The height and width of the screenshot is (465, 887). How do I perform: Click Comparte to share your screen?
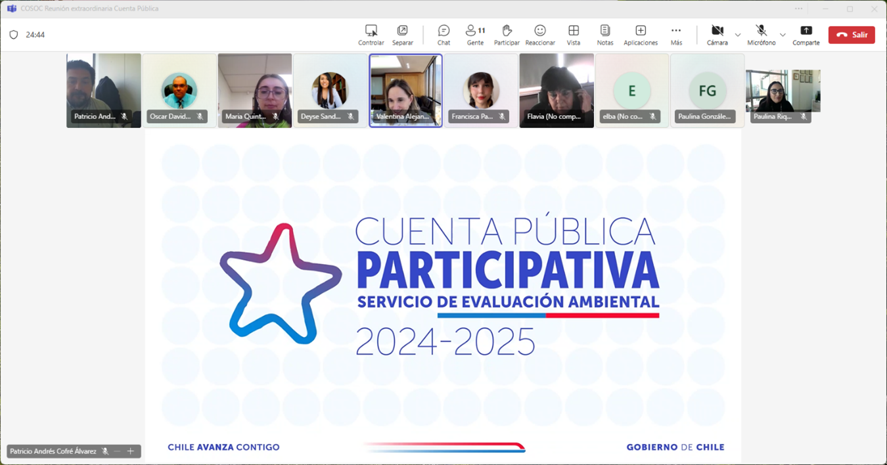(806, 35)
